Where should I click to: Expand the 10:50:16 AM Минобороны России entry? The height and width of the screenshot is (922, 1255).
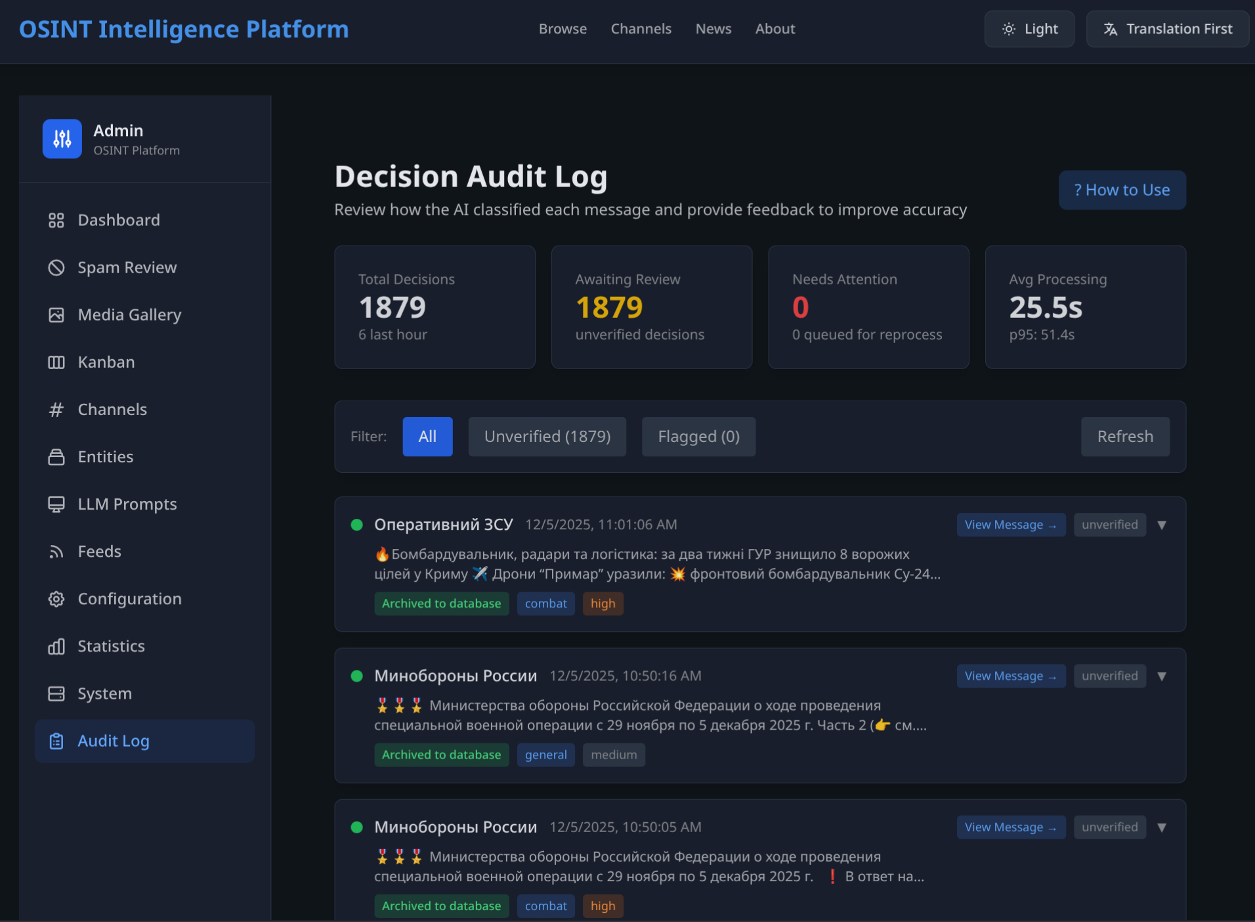pos(1162,676)
